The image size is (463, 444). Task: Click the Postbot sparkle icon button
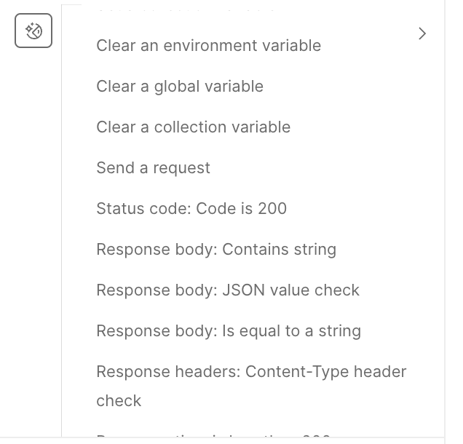tap(33, 31)
